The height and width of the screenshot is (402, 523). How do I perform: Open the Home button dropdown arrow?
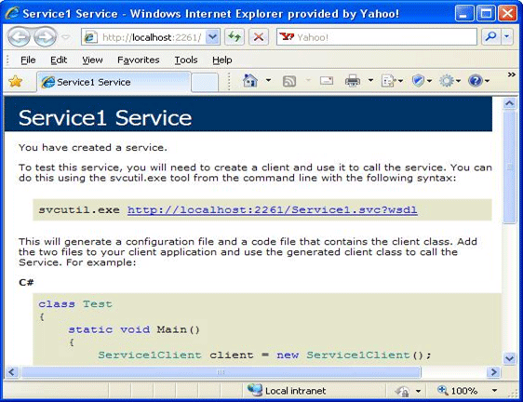tap(268, 80)
